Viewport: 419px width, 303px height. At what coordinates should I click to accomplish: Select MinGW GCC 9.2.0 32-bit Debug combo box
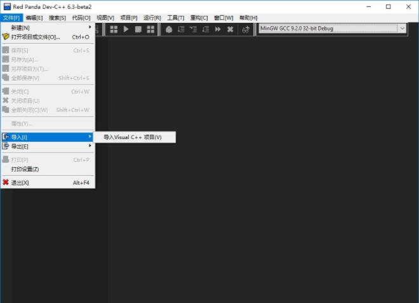332,29
